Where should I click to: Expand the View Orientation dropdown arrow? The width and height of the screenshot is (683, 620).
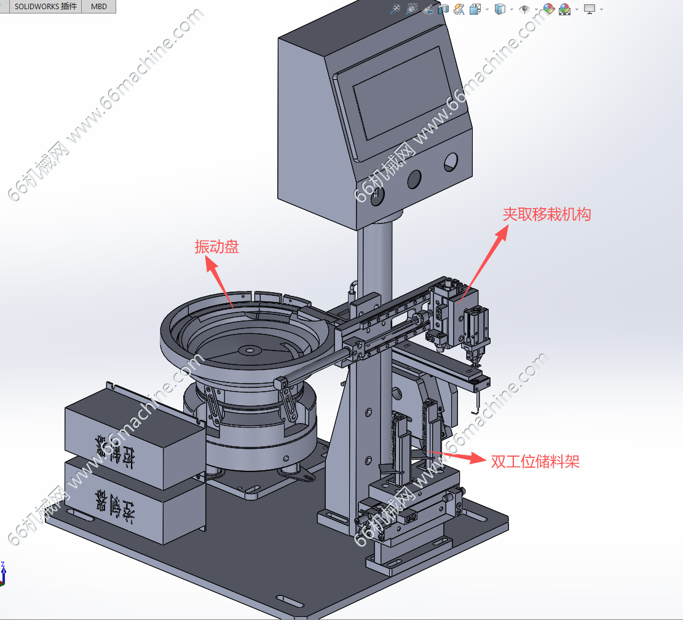[487, 9]
